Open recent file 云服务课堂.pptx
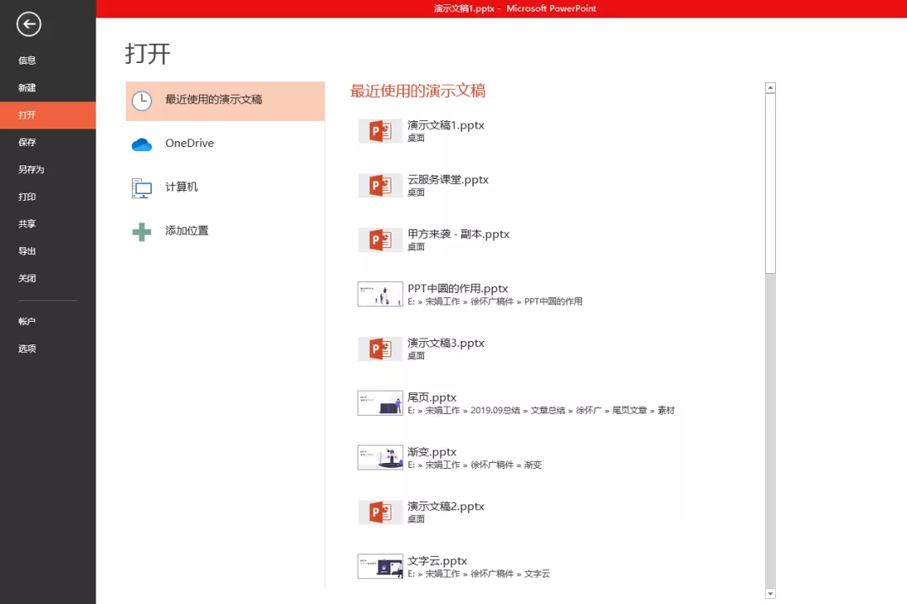The width and height of the screenshot is (907, 604). pos(448,179)
